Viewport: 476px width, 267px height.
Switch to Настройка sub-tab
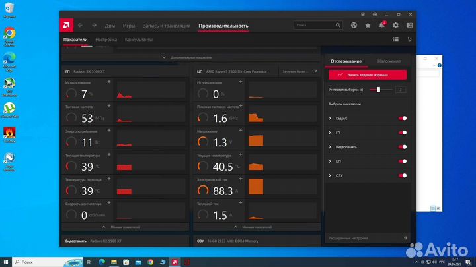[x=106, y=40]
